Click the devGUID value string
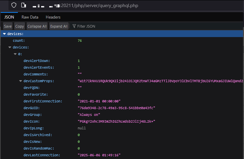 click(116, 108)
